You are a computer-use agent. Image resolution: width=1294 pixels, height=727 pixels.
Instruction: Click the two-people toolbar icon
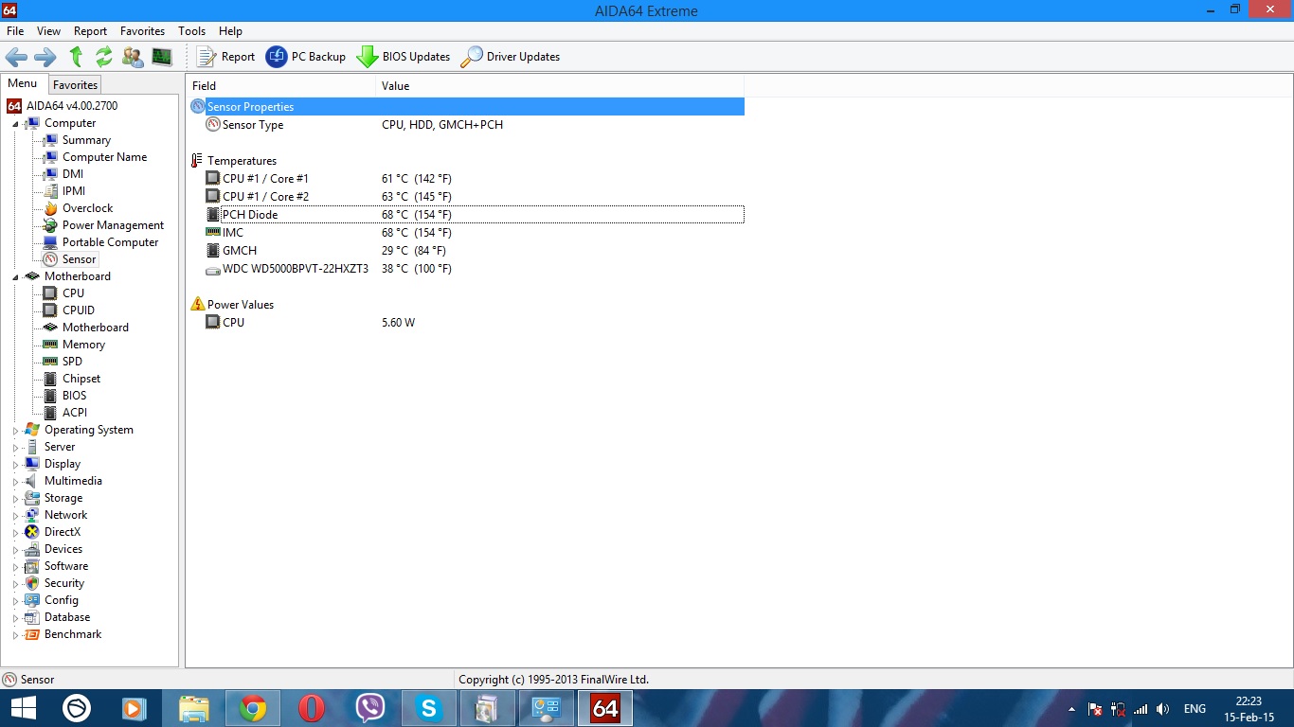(133, 57)
